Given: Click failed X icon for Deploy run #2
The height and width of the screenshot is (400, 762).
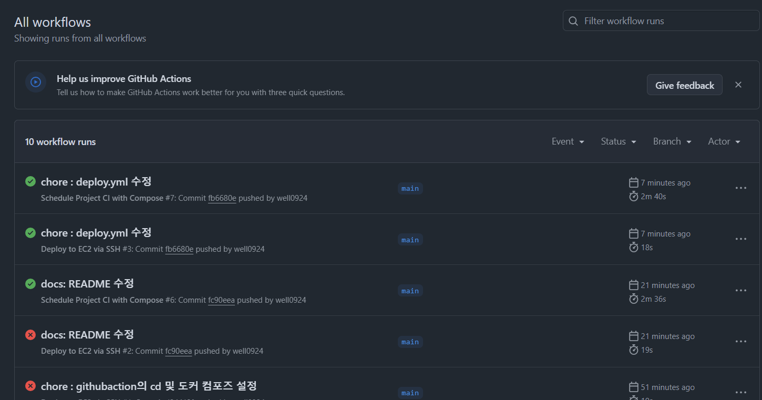Looking at the screenshot, I should pos(30,334).
